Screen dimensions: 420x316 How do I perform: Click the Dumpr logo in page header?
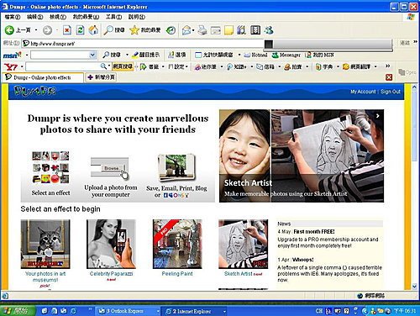pyautogui.click(x=35, y=91)
